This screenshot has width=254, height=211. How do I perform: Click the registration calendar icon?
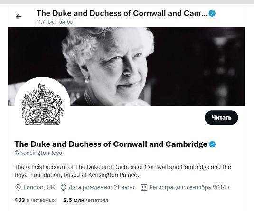pyautogui.click(x=144, y=188)
